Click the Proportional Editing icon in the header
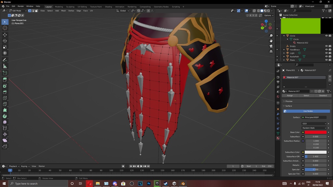Image resolution: width=333 pixels, height=187 pixels. point(148,11)
